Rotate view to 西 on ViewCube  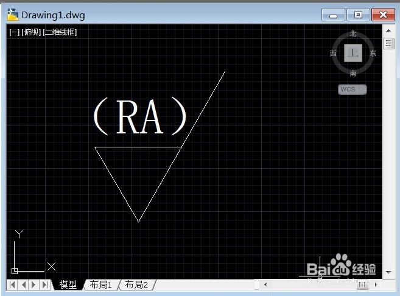pyautogui.click(x=333, y=53)
